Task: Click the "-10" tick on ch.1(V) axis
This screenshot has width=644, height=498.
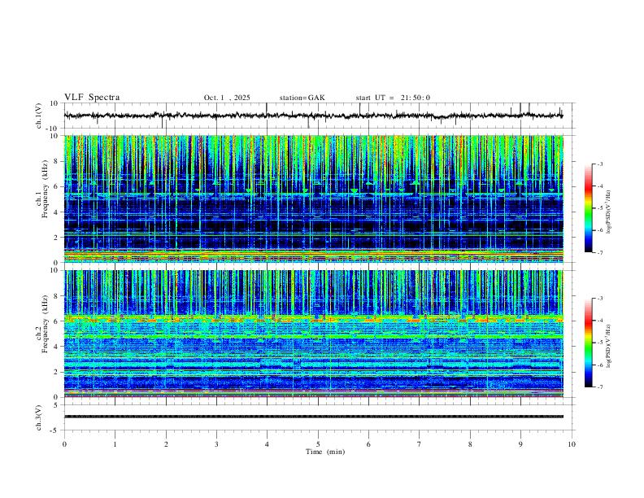Action: point(53,129)
